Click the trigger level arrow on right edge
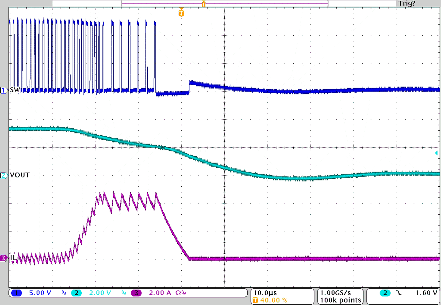Viewport: 441px width, 305px height. click(x=437, y=153)
